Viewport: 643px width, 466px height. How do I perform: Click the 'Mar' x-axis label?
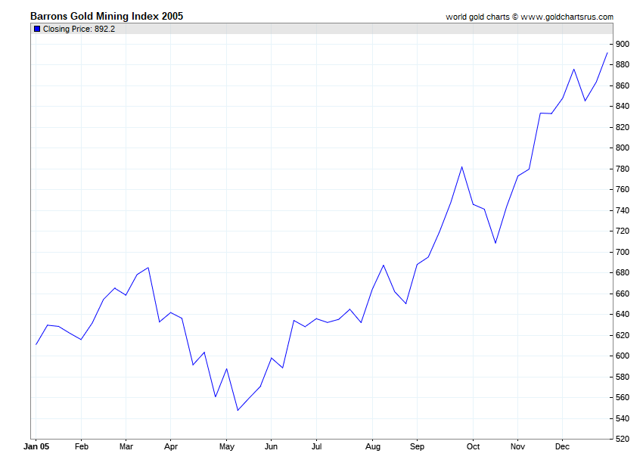coord(126,446)
